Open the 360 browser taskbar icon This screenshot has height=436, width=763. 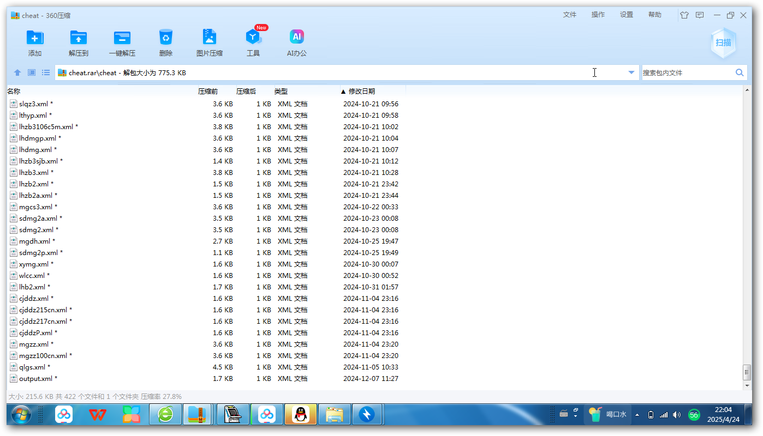pos(166,415)
